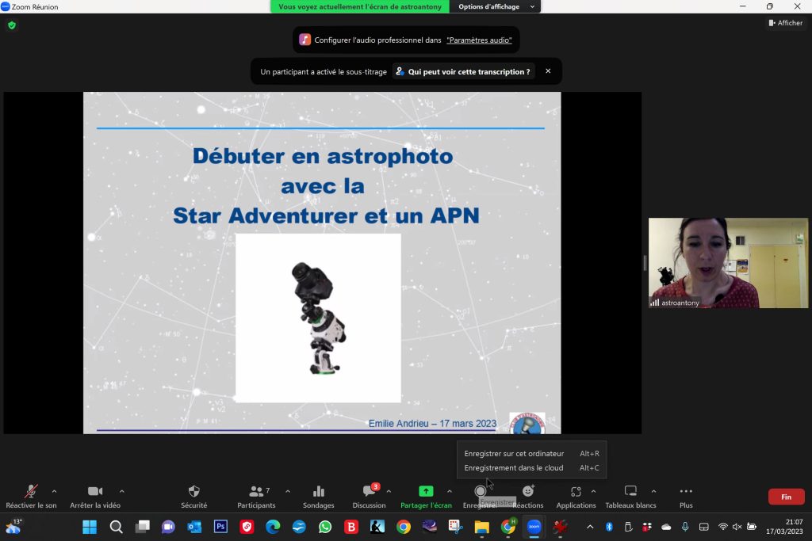Expand the Participants options arrow
The image size is (812, 541).
coord(288,491)
